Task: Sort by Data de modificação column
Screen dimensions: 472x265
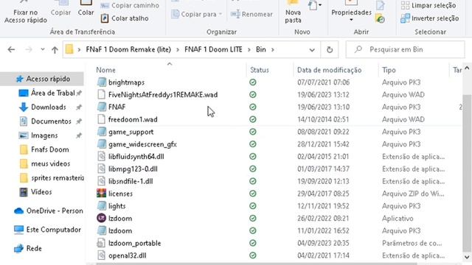Action: 329,70
